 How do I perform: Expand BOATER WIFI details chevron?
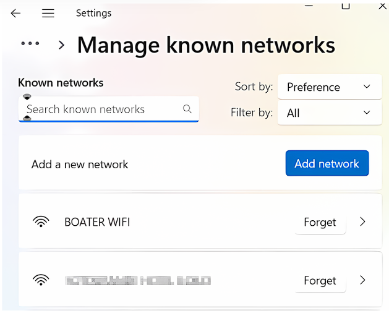tap(362, 222)
